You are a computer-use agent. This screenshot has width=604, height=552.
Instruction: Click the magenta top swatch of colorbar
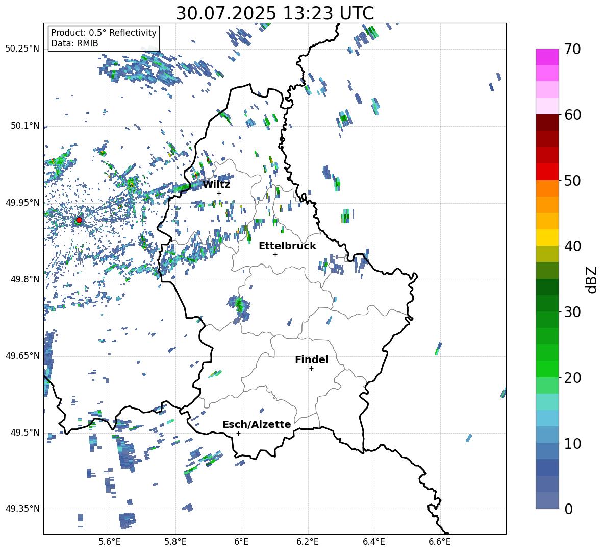(547, 57)
